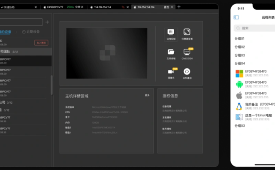Image resolution: width=275 pixels, height=170 pixels.
Task: Select the Linux penguin device 我的备注
Action: (x=255, y=106)
